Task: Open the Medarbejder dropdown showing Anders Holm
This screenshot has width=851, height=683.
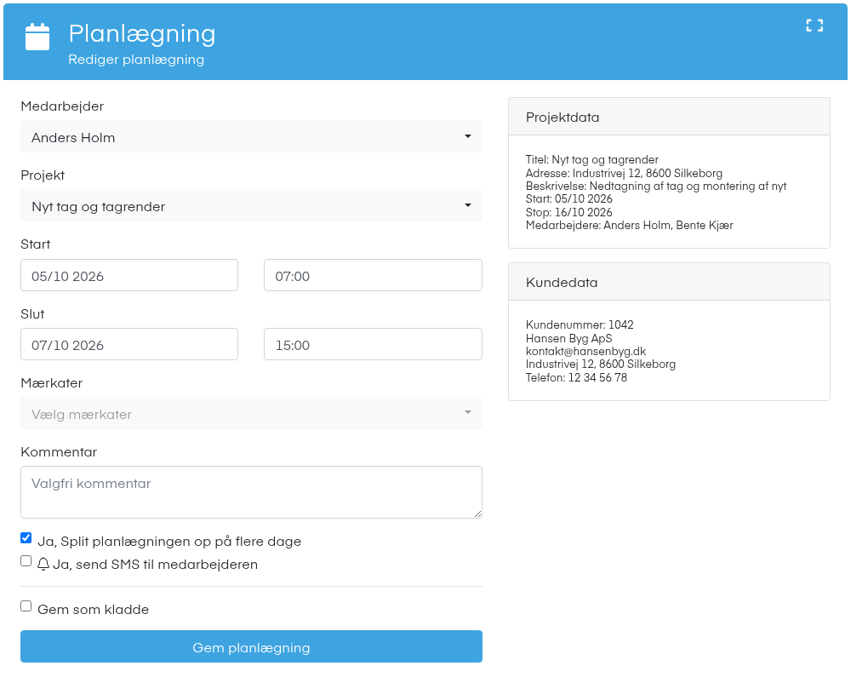Action: [x=251, y=137]
